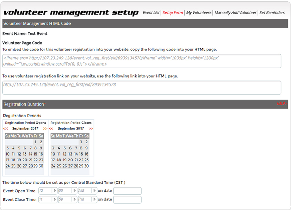The image size is (291, 210).
Task: Click the volunteer registration link text box
Action: point(142,88)
